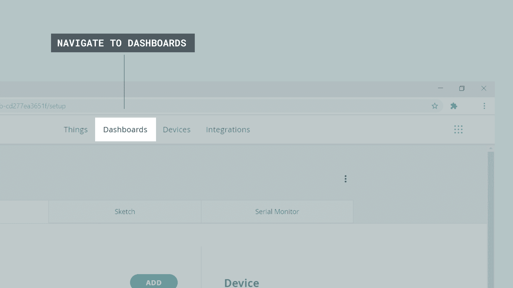This screenshot has width=513, height=288.
Task: Go to the Devices tab
Action: coord(177,130)
